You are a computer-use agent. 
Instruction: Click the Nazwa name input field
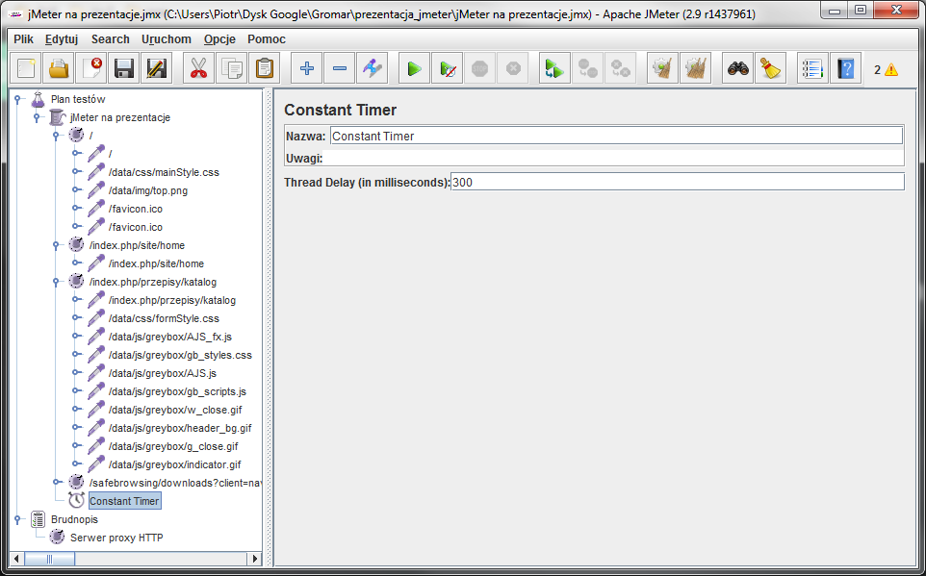[x=616, y=136]
